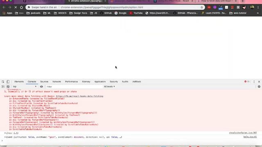
Task: Open the All levels dropdown
Action: pyautogui.click(x=109, y=87)
